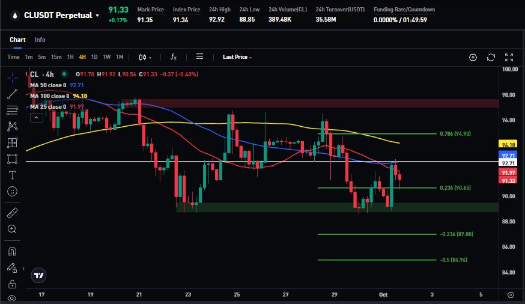Screen dimensions: 525x304
Task: Open the forecasting and measurement tool
Action: (x=13, y=142)
